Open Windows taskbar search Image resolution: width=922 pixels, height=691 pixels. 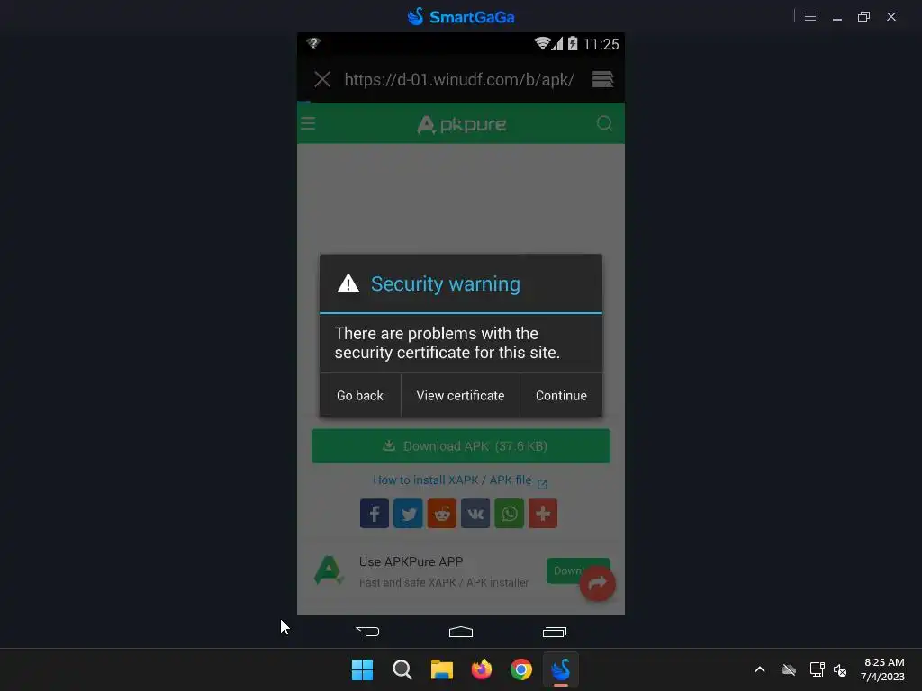(x=402, y=669)
